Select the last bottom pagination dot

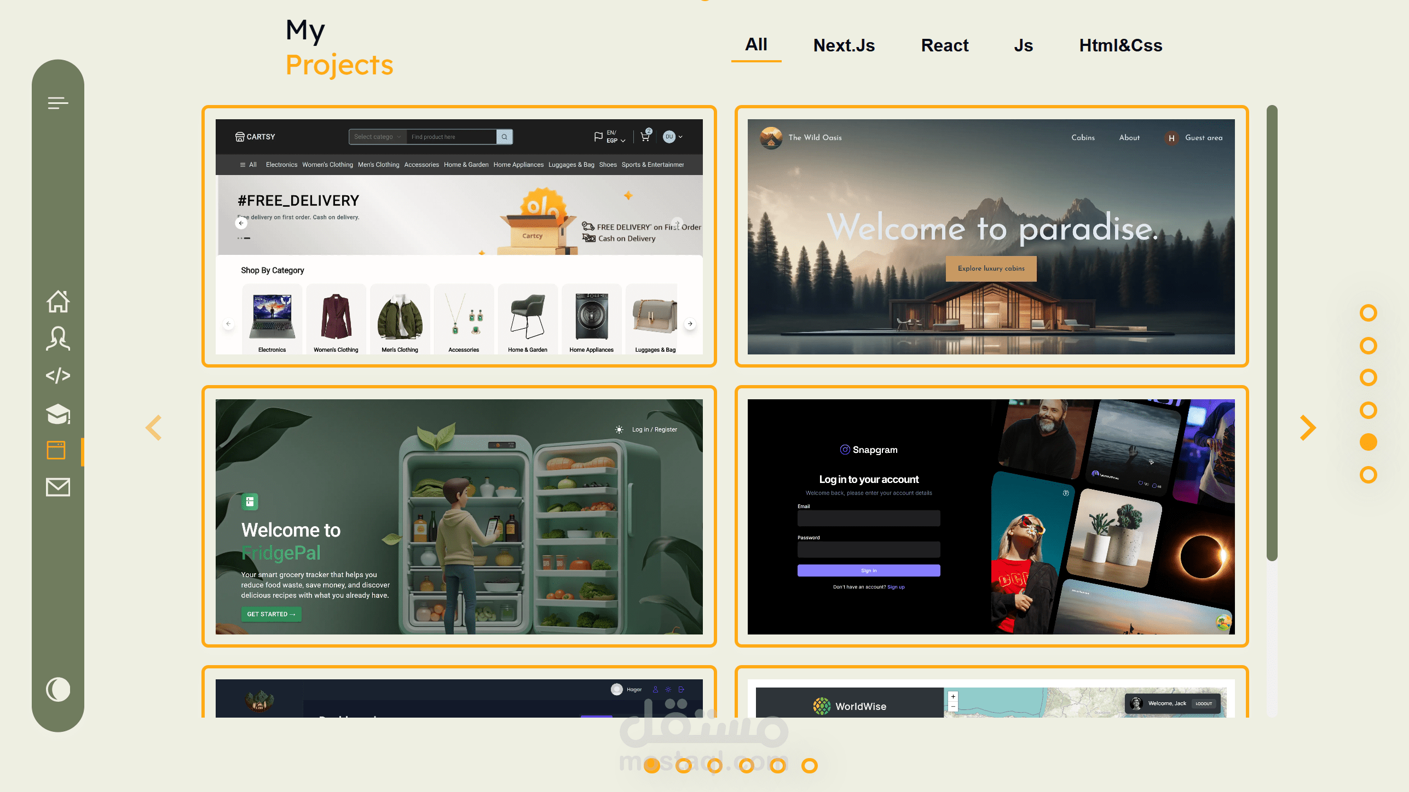tap(809, 766)
